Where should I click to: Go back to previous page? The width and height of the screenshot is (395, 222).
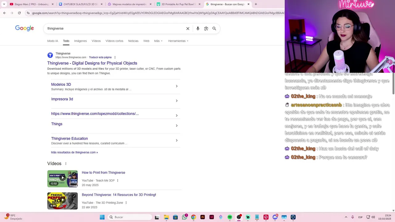pyautogui.click(x=4, y=13)
